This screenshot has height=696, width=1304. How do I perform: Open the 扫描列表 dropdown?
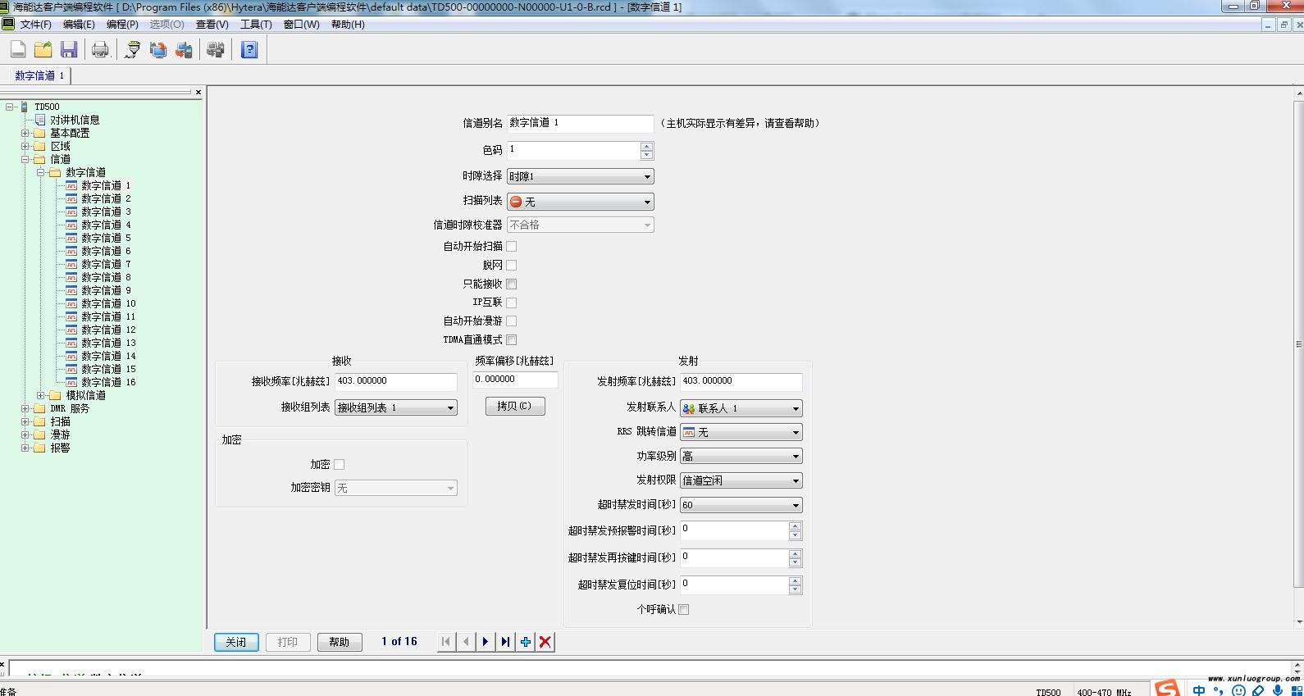581,202
